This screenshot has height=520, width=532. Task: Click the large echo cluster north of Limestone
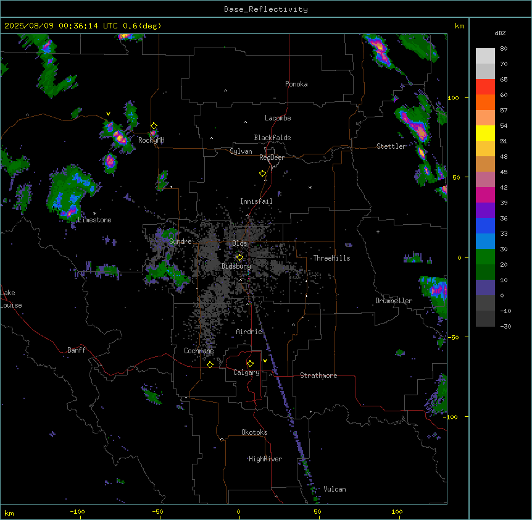pos(72,193)
